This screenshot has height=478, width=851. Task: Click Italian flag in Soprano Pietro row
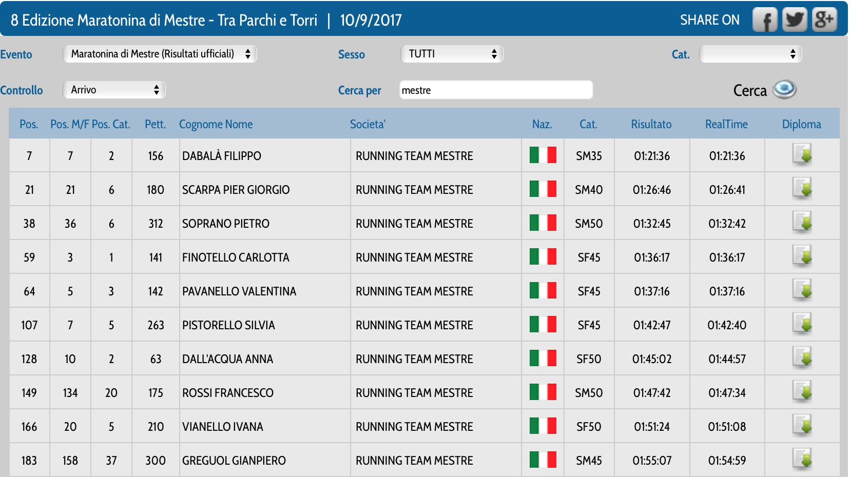click(543, 223)
